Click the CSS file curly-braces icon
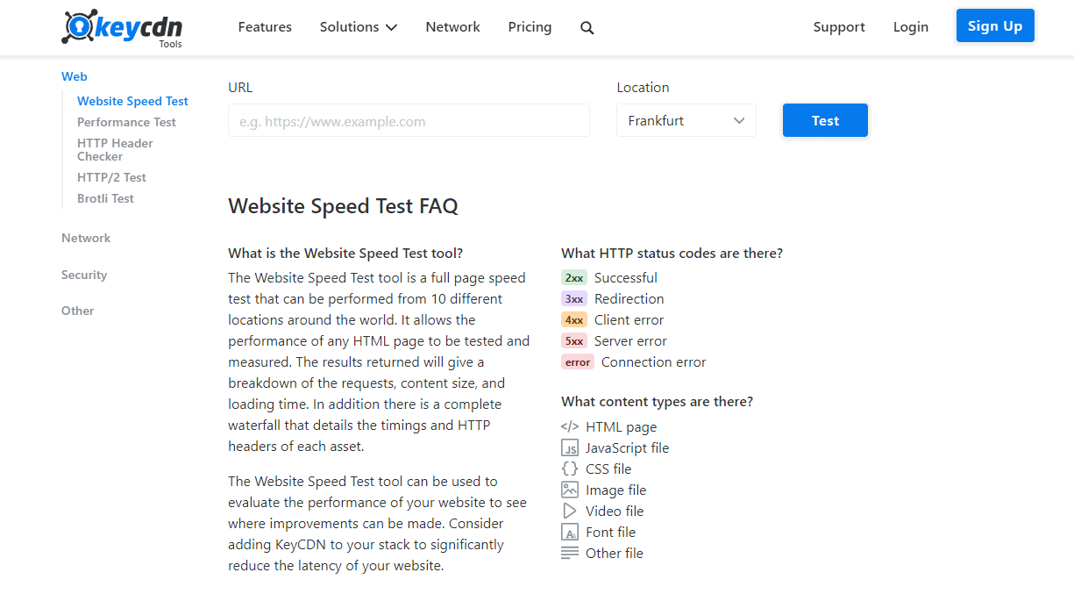 point(570,469)
